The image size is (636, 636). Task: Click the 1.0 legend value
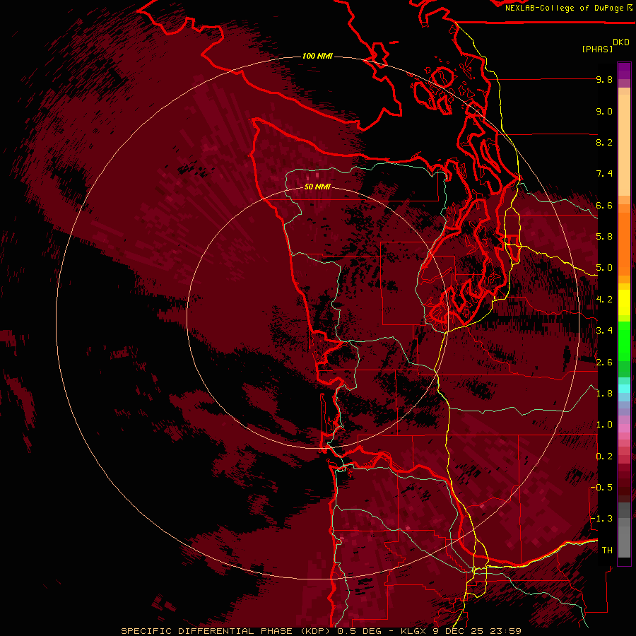coord(604,425)
